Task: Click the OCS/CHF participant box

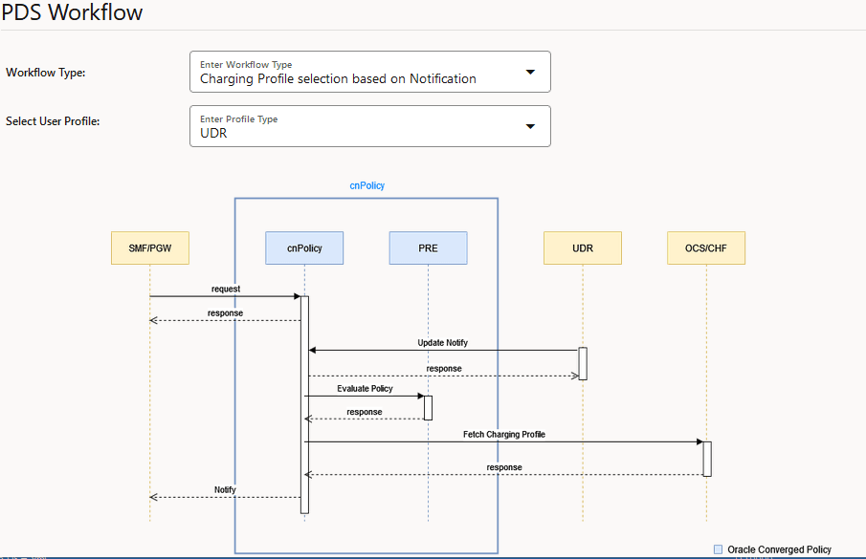Action: click(705, 247)
